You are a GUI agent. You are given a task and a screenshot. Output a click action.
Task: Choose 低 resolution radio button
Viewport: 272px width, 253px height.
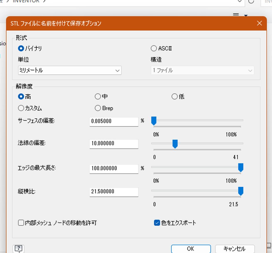tap(175, 97)
